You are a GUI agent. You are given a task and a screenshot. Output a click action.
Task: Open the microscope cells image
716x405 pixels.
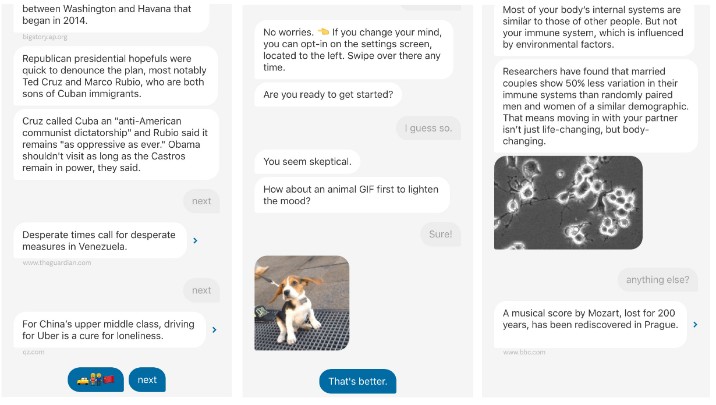(x=568, y=202)
